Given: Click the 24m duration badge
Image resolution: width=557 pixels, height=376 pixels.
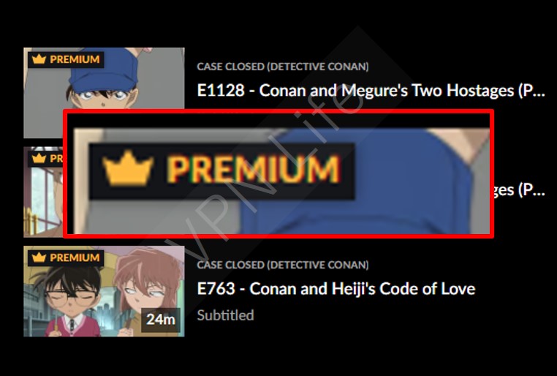Looking at the screenshot, I should [x=161, y=320].
